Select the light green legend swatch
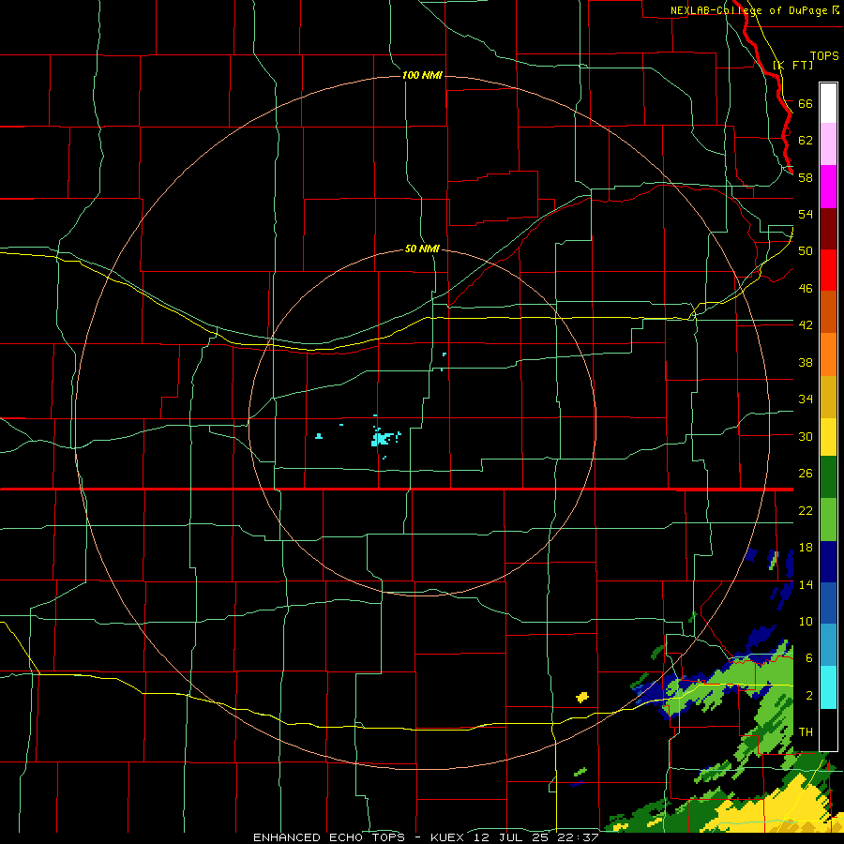The height and width of the screenshot is (844, 844). (828, 520)
